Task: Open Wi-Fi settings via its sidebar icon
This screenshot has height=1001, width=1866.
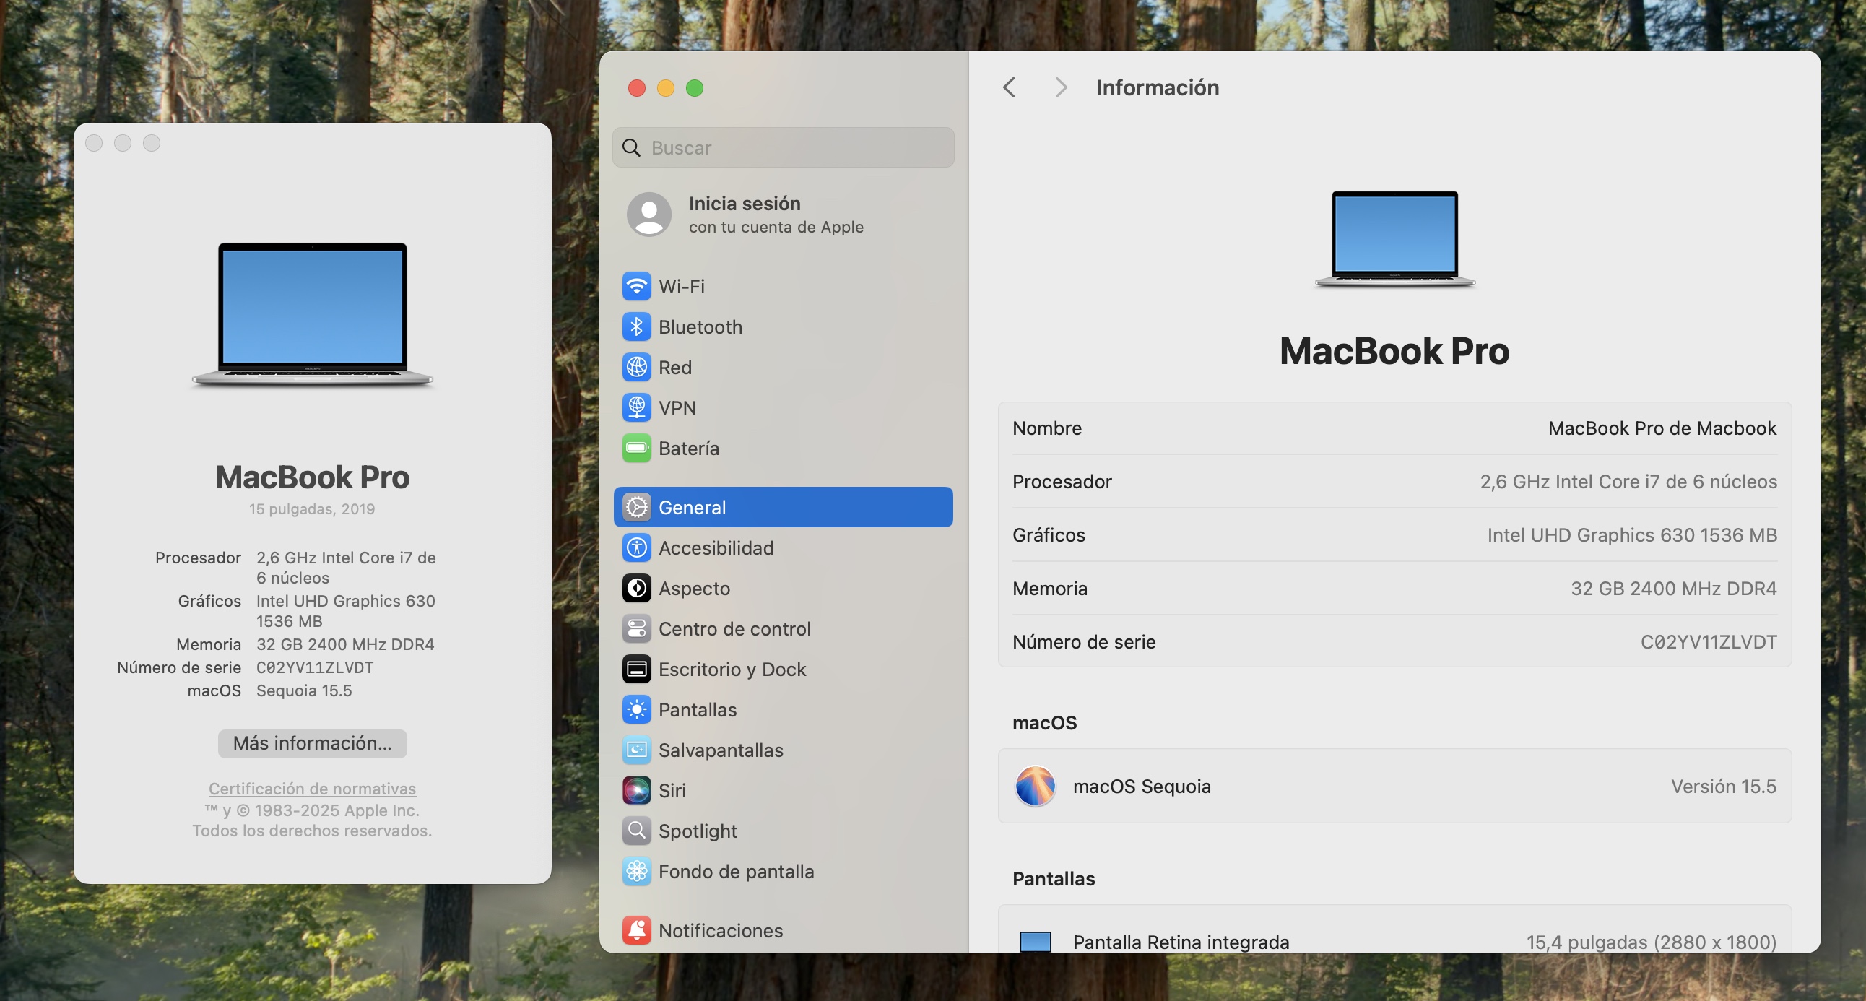Action: [x=636, y=286]
